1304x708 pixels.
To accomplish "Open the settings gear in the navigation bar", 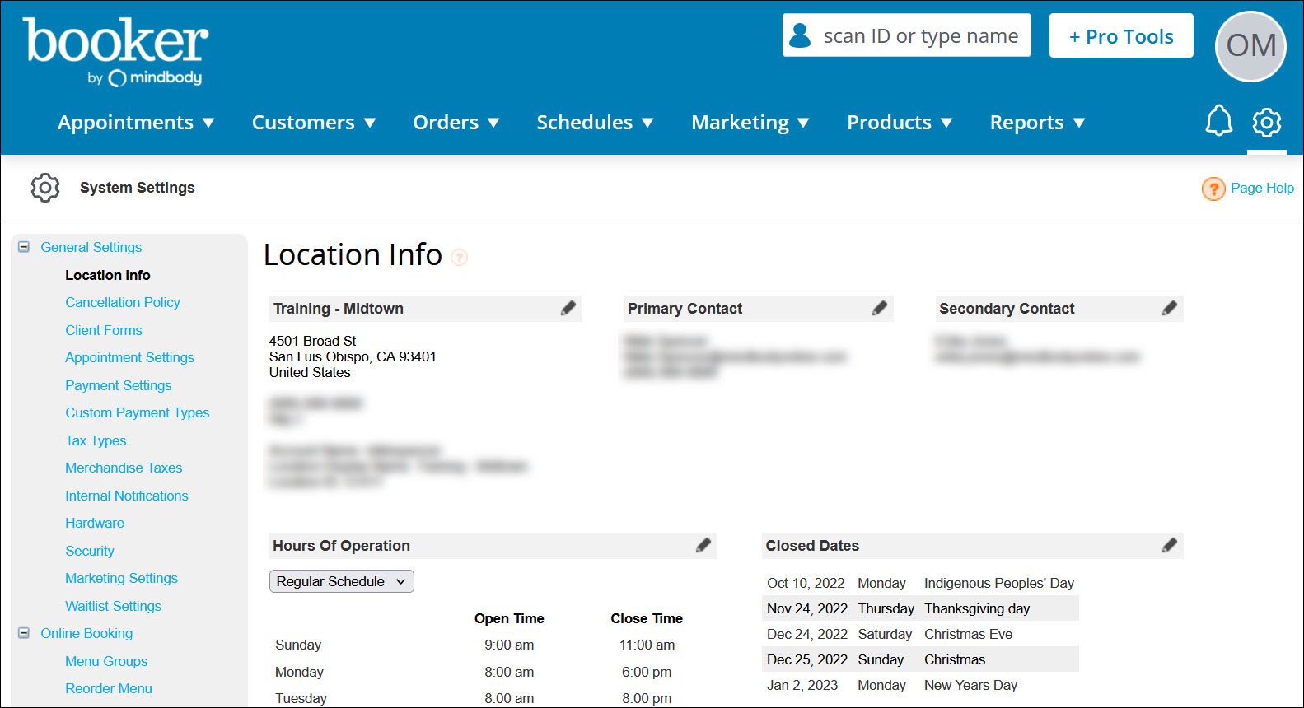I will (x=1266, y=123).
